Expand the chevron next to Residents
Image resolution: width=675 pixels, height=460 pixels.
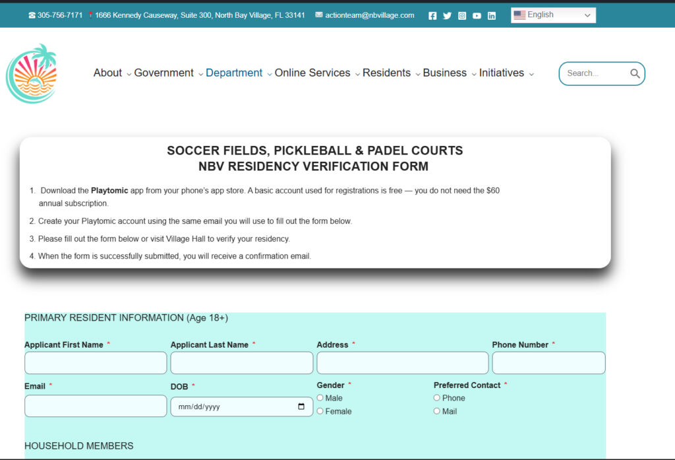pyautogui.click(x=417, y=74)
